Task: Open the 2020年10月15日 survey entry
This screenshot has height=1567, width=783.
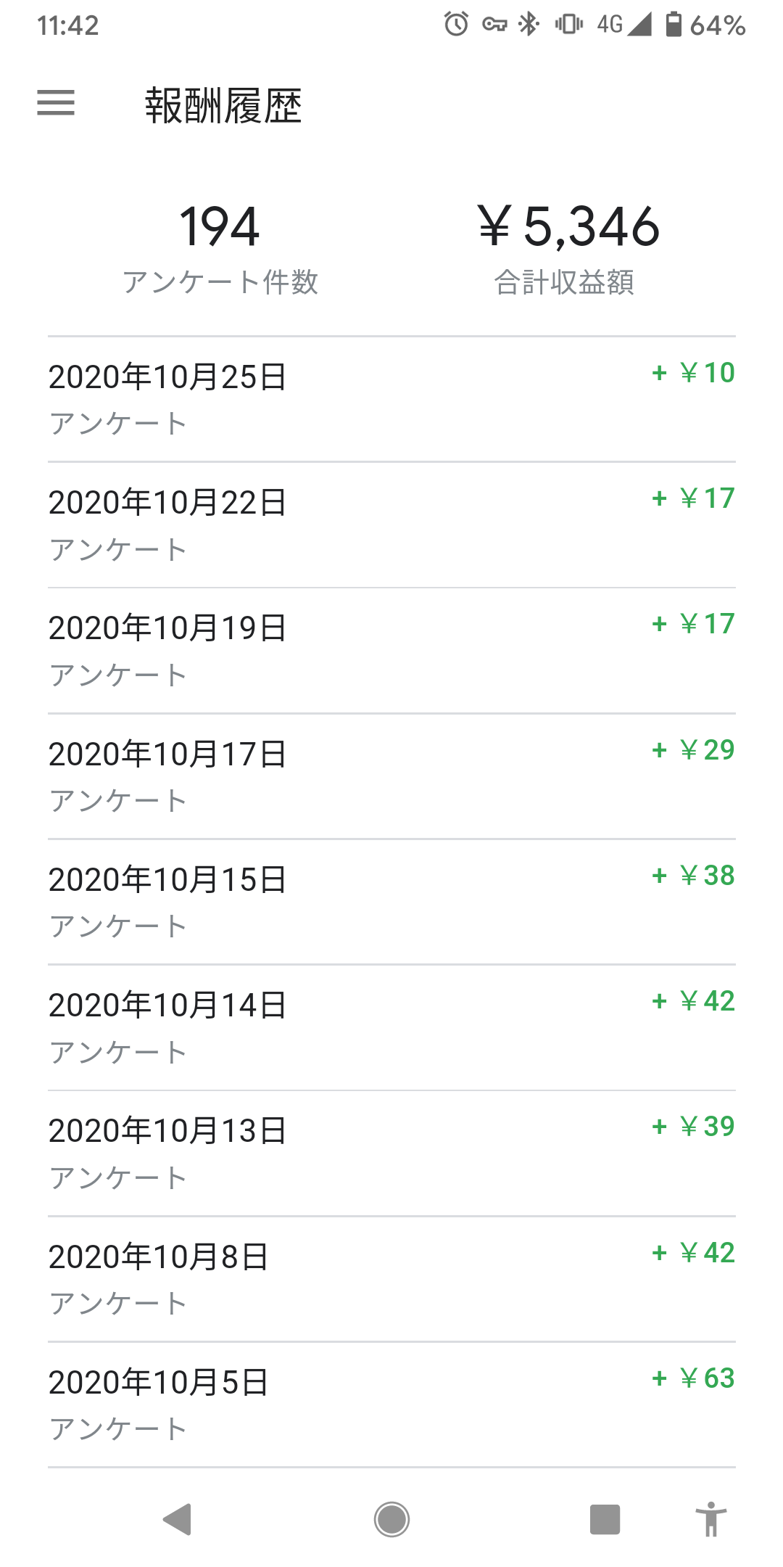Action: [391, 902]
